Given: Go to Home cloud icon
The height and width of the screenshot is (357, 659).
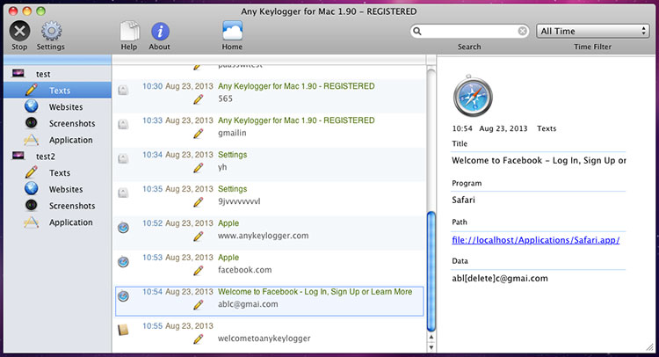Looking at the screenshot, I should 233,31.
